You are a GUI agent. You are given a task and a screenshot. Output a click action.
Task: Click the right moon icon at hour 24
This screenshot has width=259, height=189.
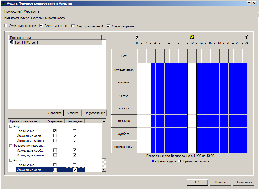[247, 37]
